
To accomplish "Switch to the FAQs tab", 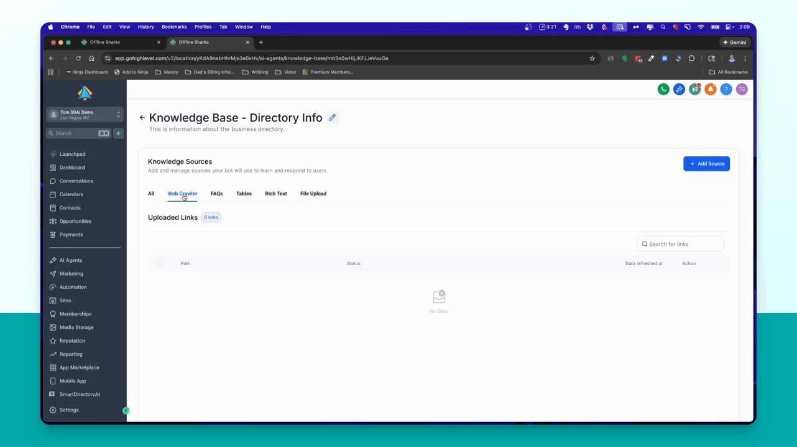I will [216, 194].
